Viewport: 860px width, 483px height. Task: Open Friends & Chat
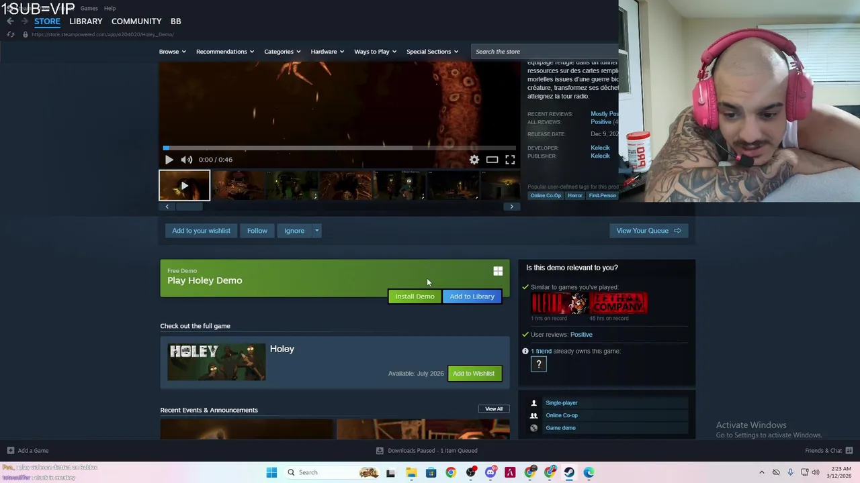point(829,451)
